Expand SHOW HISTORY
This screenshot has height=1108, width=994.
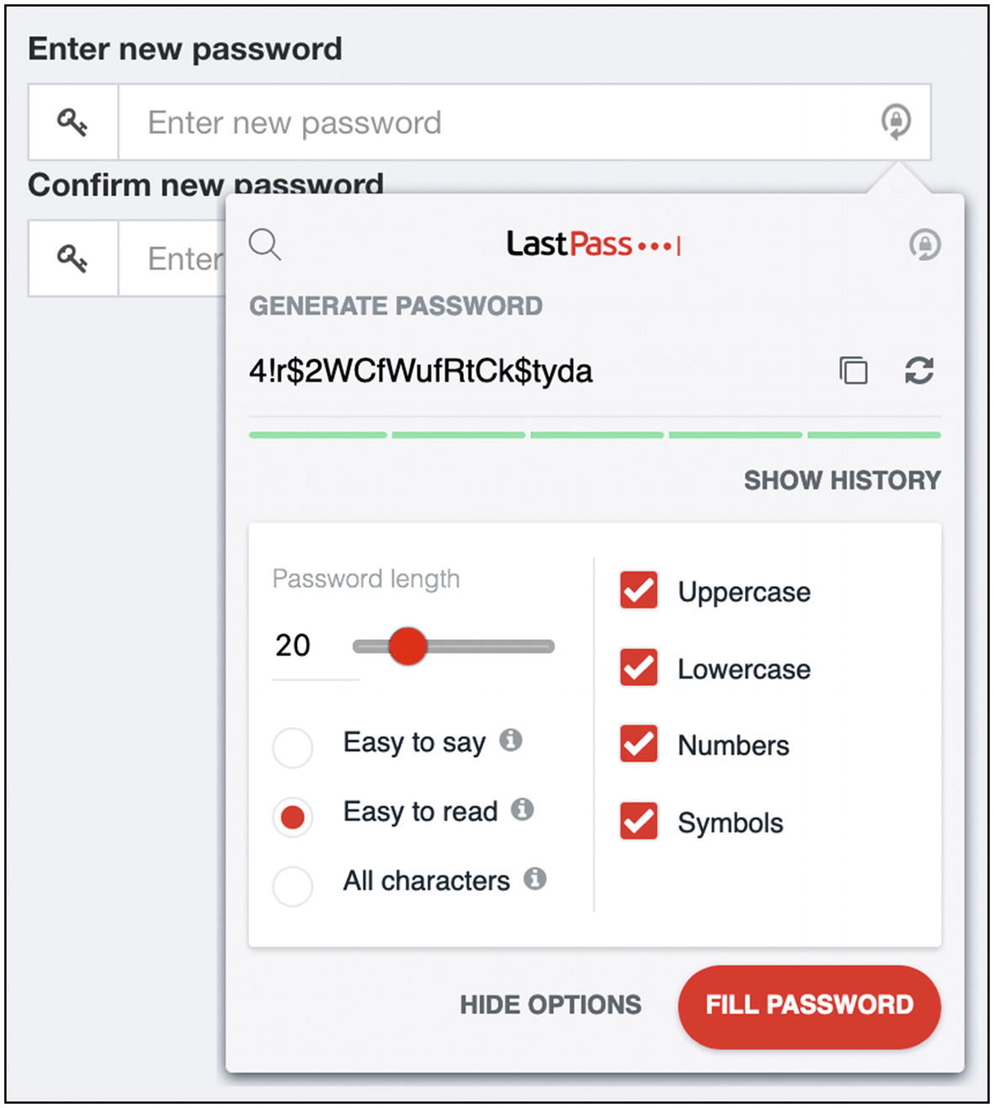point(843,480)
